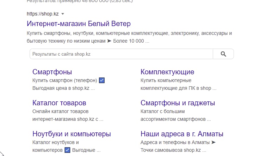The image size is (279, 156).
Task: Click the text Каталог ноутбуков и
Action: click(56, 142)
